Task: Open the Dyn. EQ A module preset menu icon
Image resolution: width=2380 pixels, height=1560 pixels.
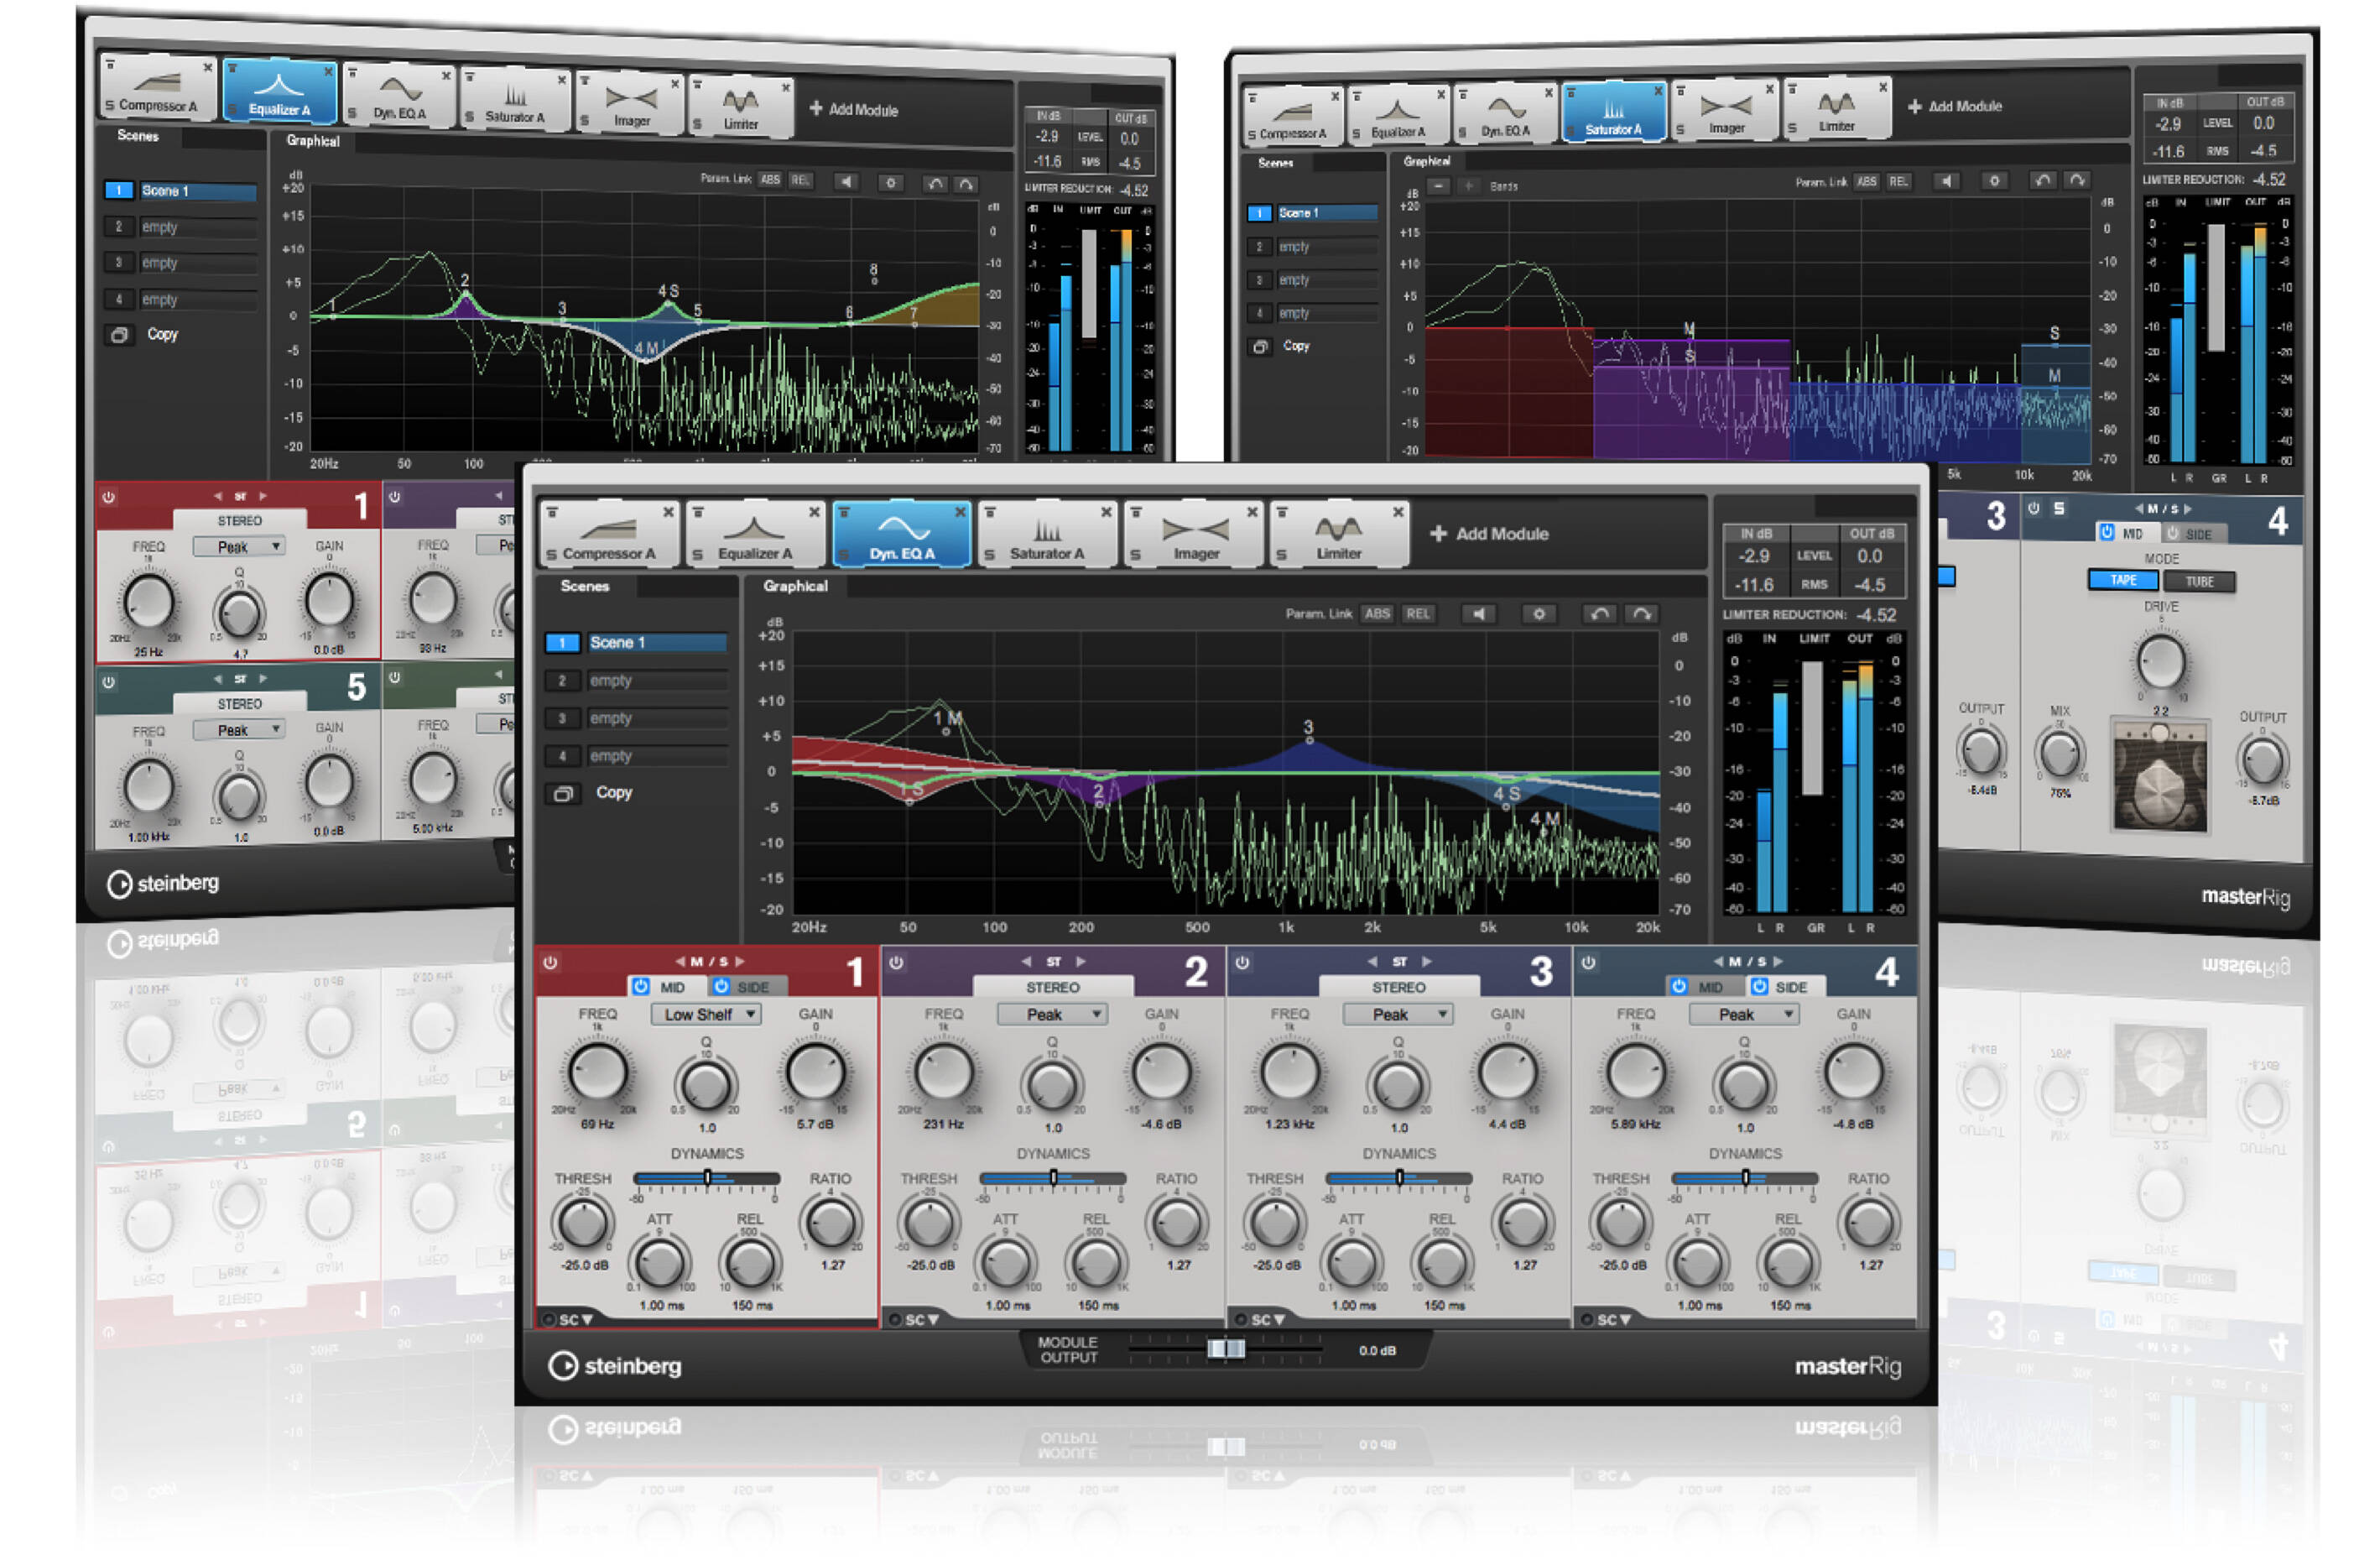Action: coord(844,512)
